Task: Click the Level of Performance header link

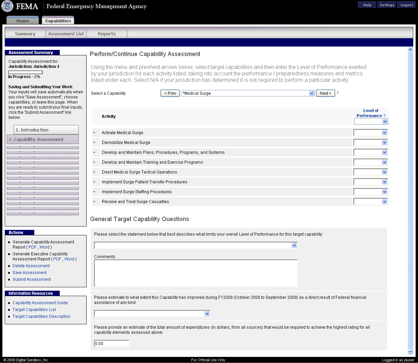Action: [369, 113]
